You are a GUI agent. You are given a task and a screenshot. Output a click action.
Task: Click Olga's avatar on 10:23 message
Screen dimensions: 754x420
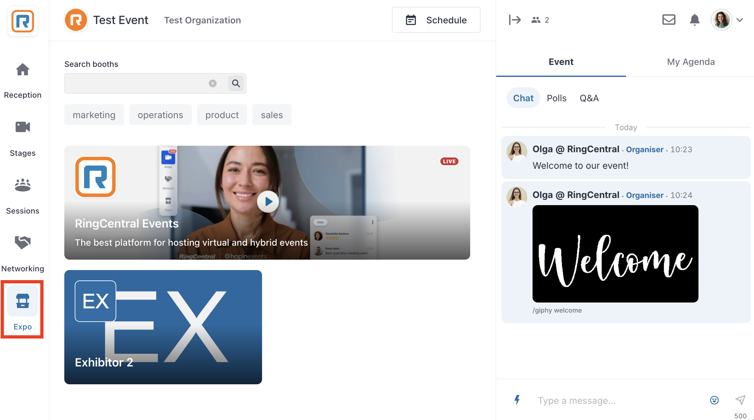(x=517, y=151)
